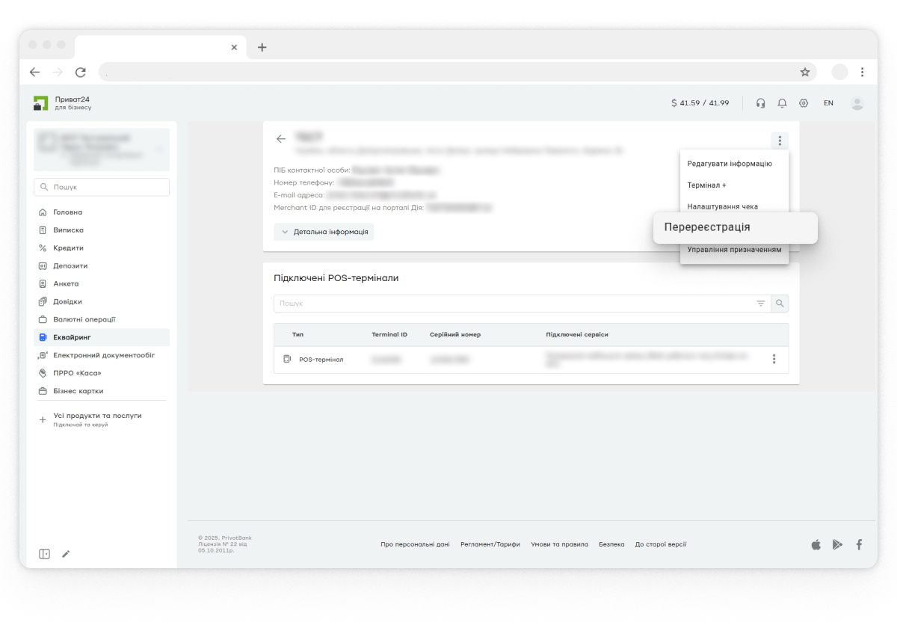897x643 pixels.
Task: Open the filter icon in terminal search
Action: 761,304
